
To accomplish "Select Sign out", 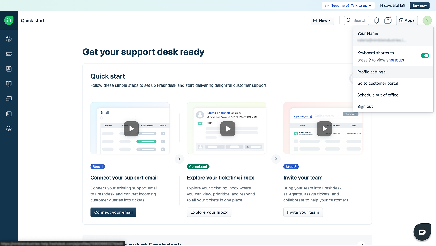I will (393, 106).
